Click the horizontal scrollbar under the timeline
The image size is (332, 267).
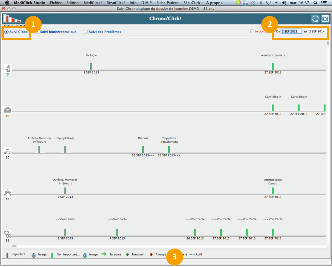pyautogui.click(x=15, y=246)
